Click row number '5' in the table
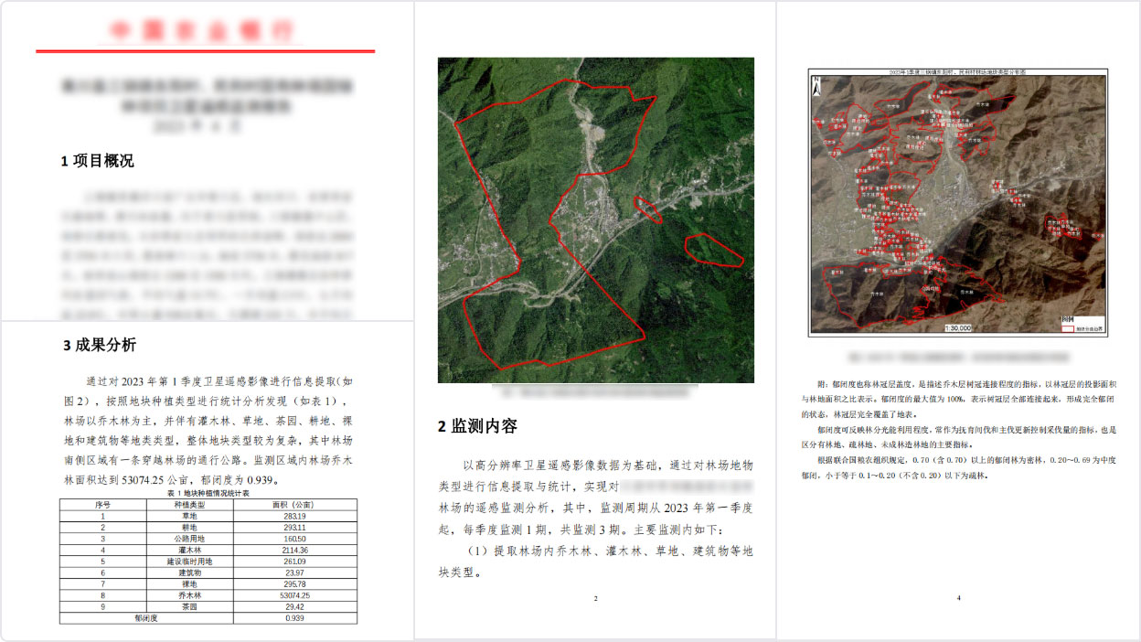 pyautogui.click(x=102, y=561)
